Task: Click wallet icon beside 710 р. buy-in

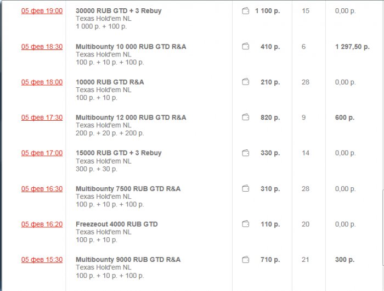Action: pyautogui.click(x=246, y=260)
